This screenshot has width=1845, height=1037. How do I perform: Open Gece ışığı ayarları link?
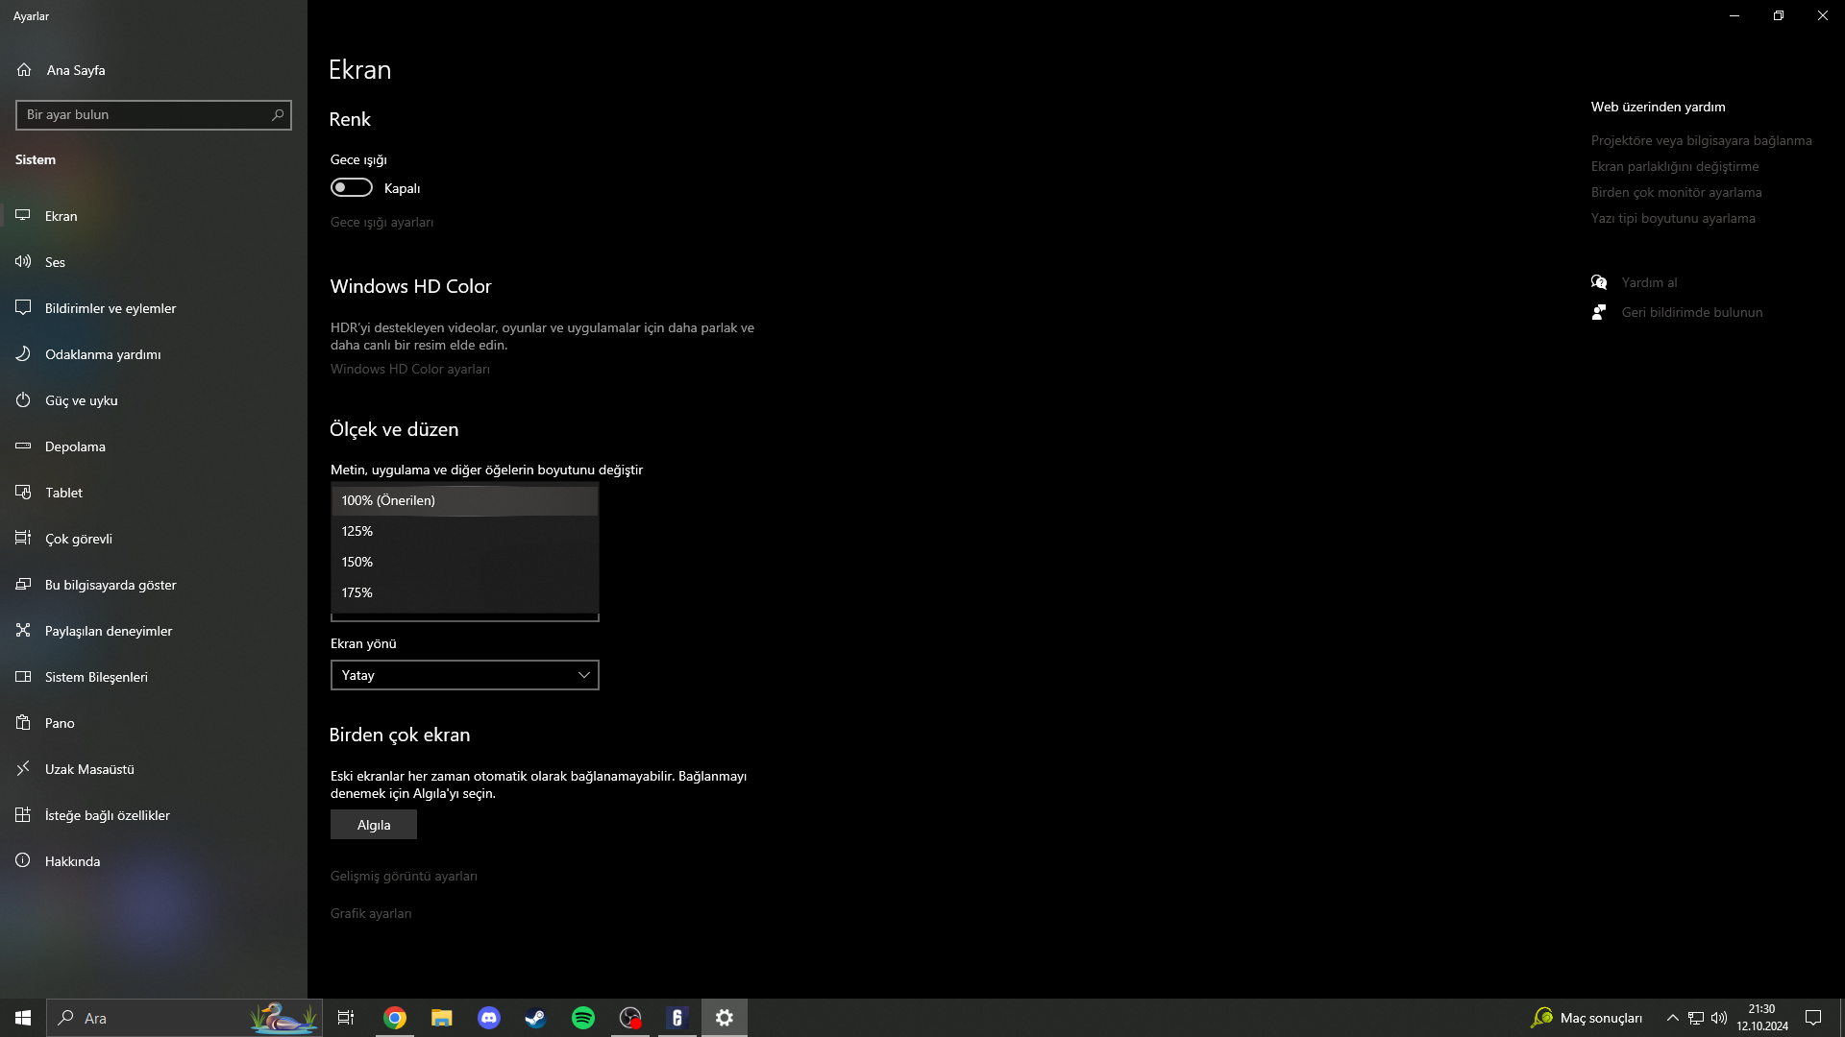pos(381,223)
